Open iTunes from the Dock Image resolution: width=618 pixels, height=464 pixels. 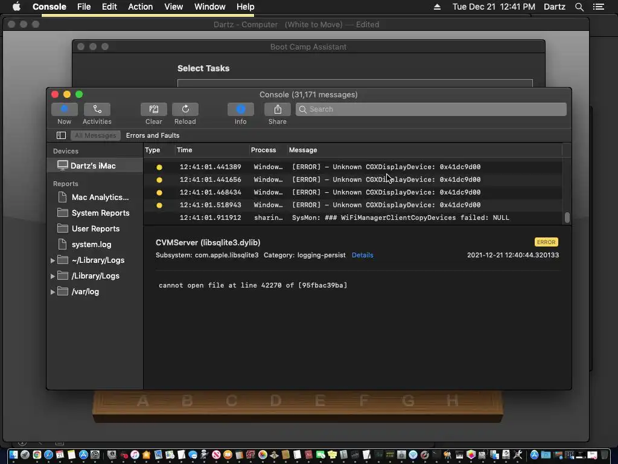[135, 454]
